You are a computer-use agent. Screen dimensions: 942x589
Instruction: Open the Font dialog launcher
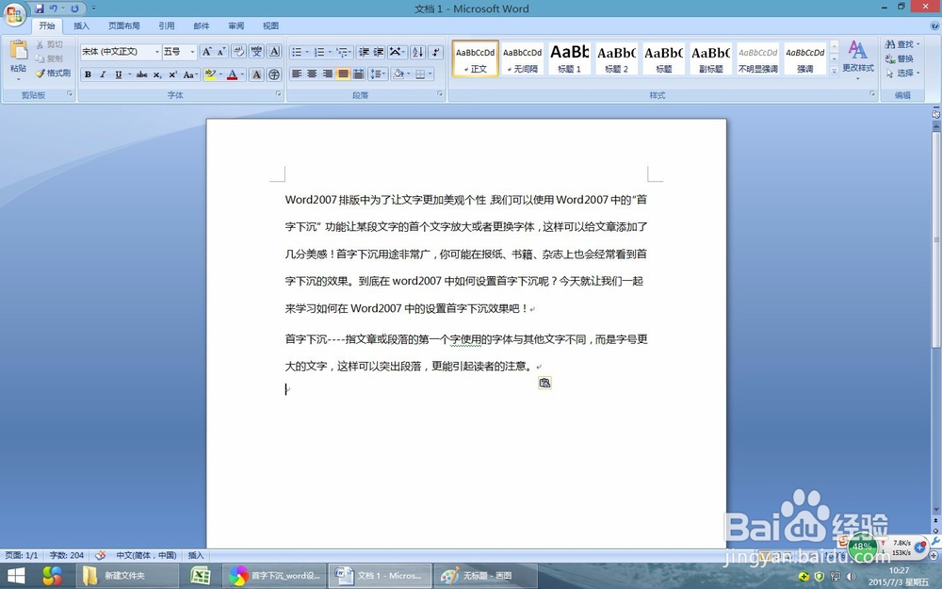[278, 93]
